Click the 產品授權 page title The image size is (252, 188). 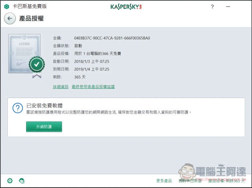pyautogui.click(x=31, y=18)
